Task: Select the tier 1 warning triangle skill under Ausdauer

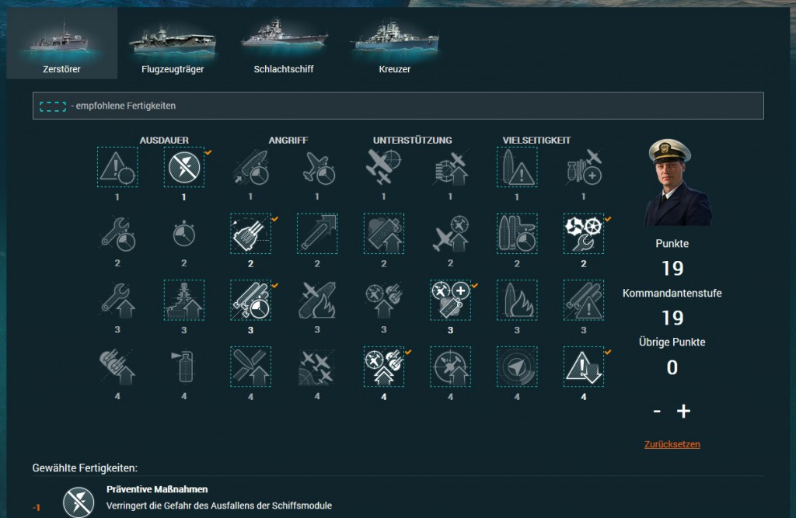Action: pyautogui.click(x=117, y=167)
